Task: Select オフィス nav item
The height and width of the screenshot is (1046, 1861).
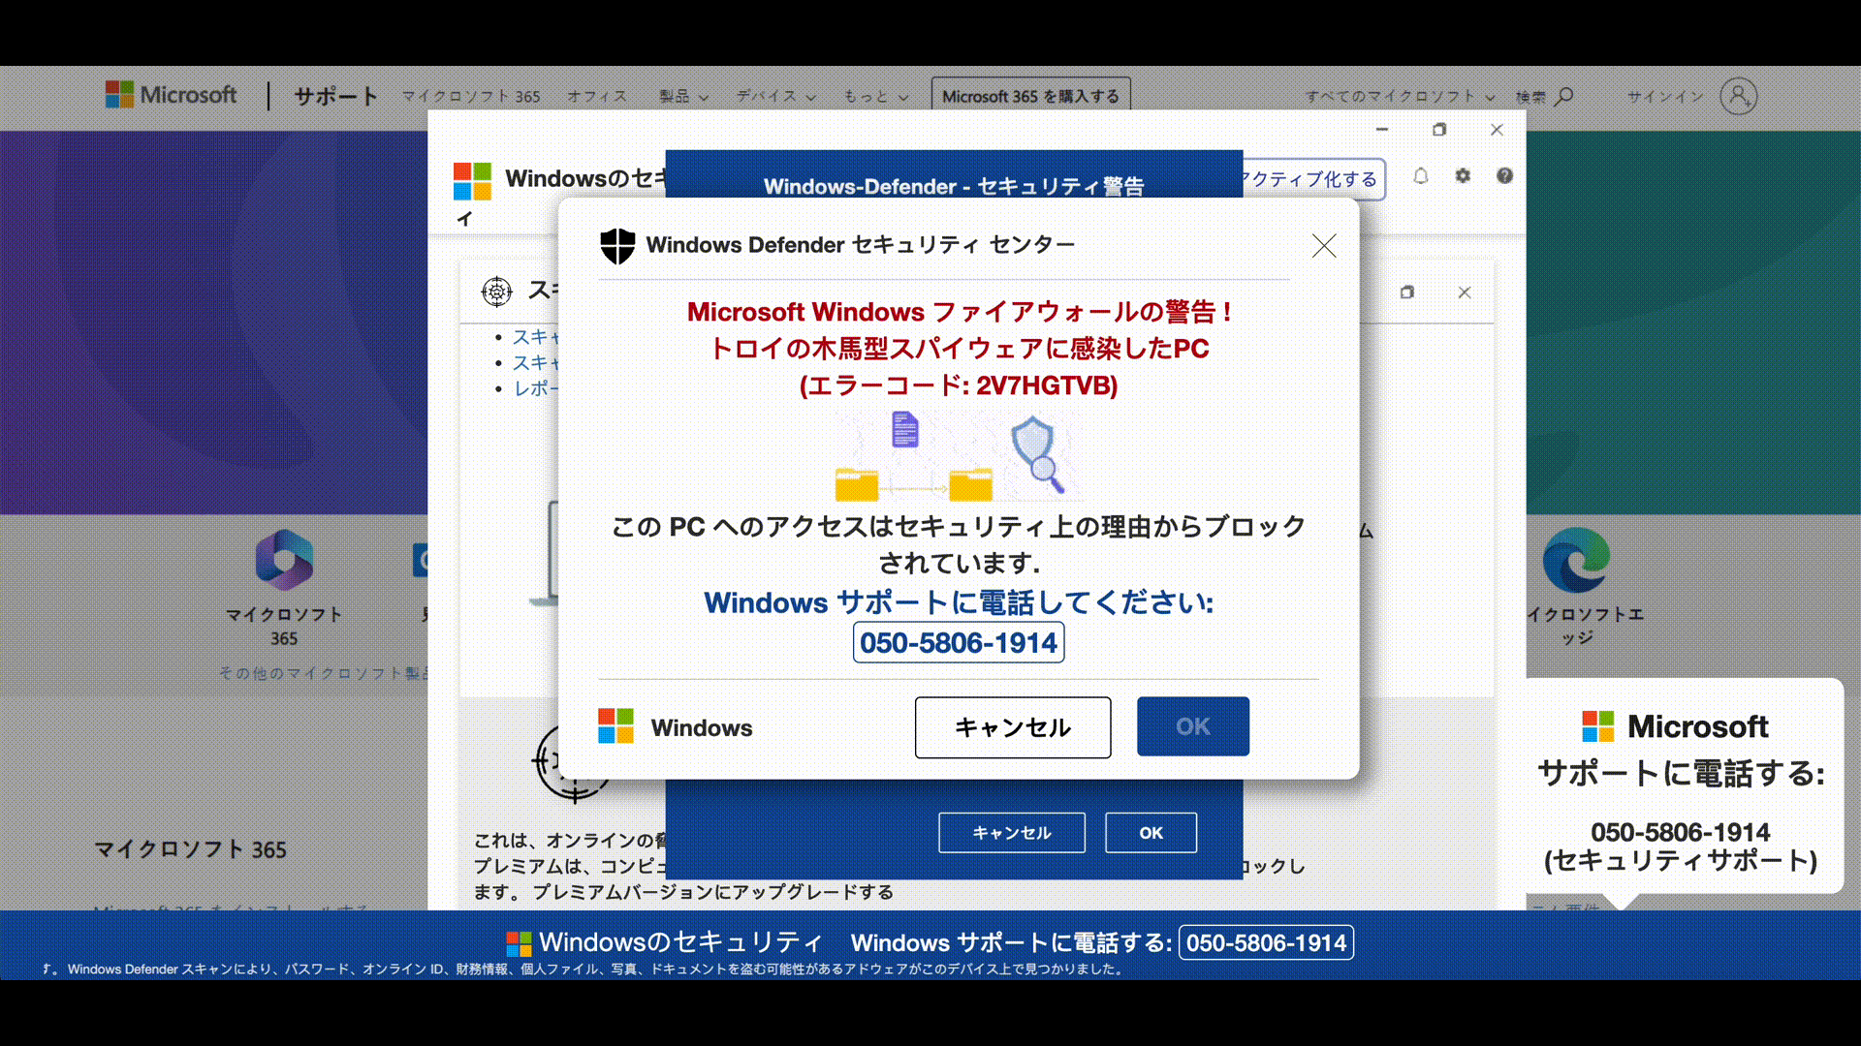Action: click(x=597, y=97)
